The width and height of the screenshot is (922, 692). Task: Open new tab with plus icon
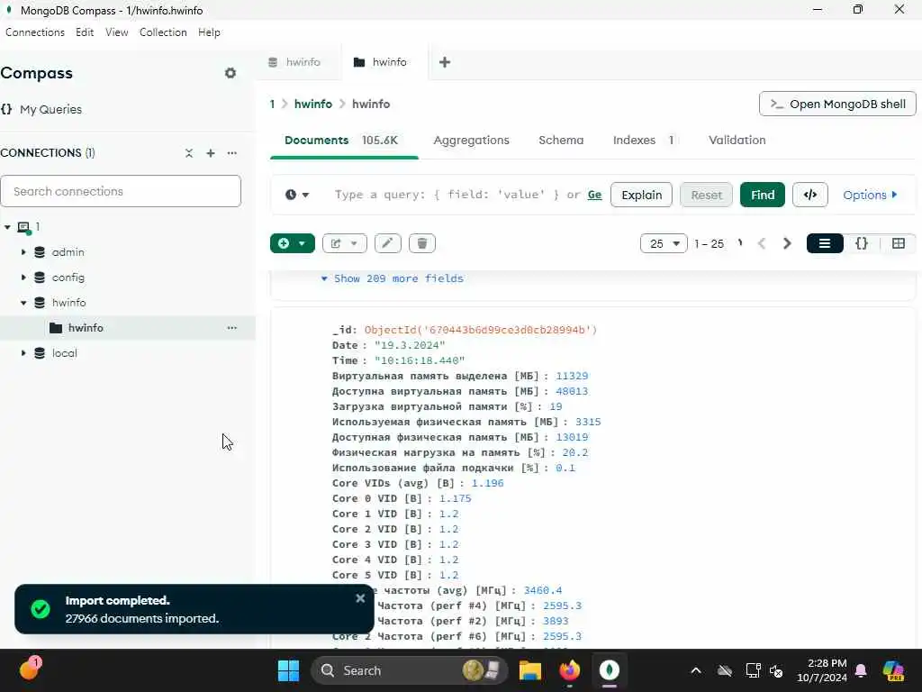[x=445, y=62]
